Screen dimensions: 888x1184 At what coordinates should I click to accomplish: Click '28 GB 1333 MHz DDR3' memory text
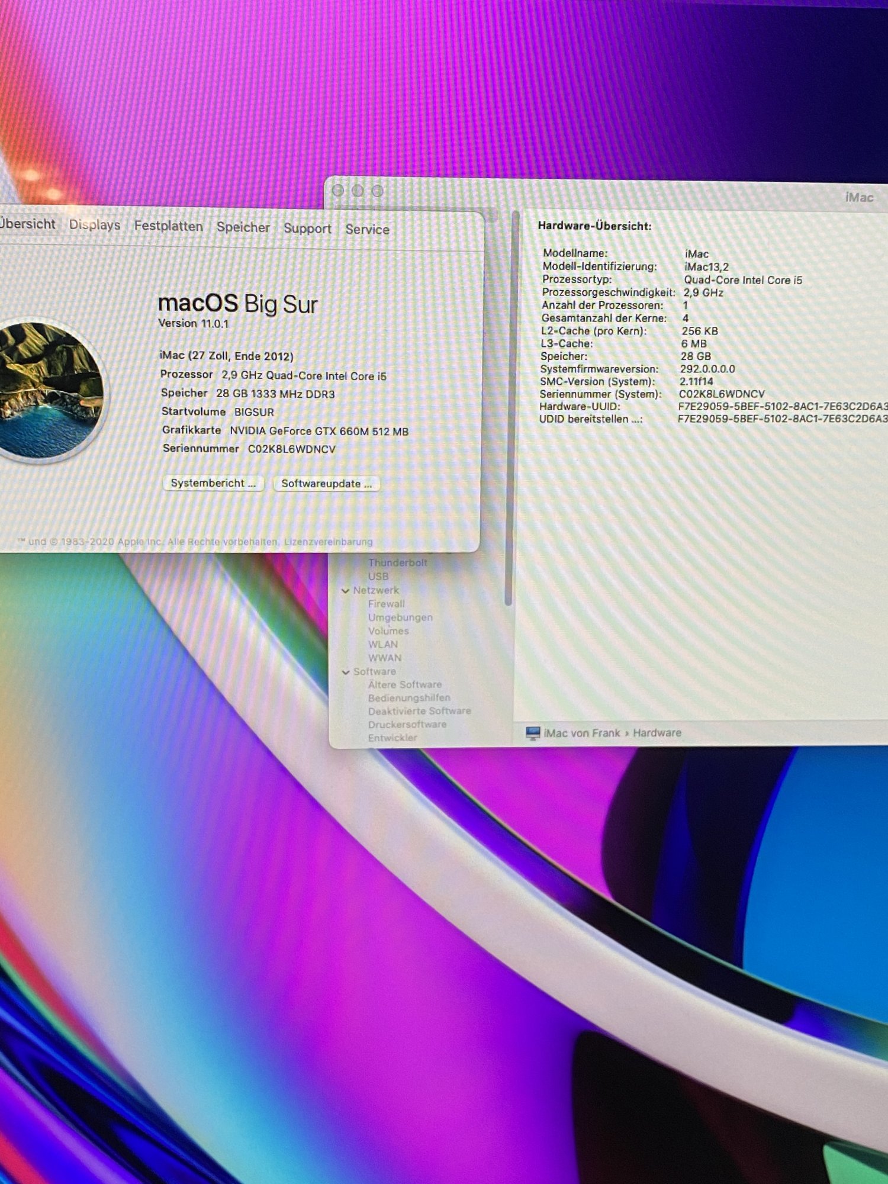275,394
